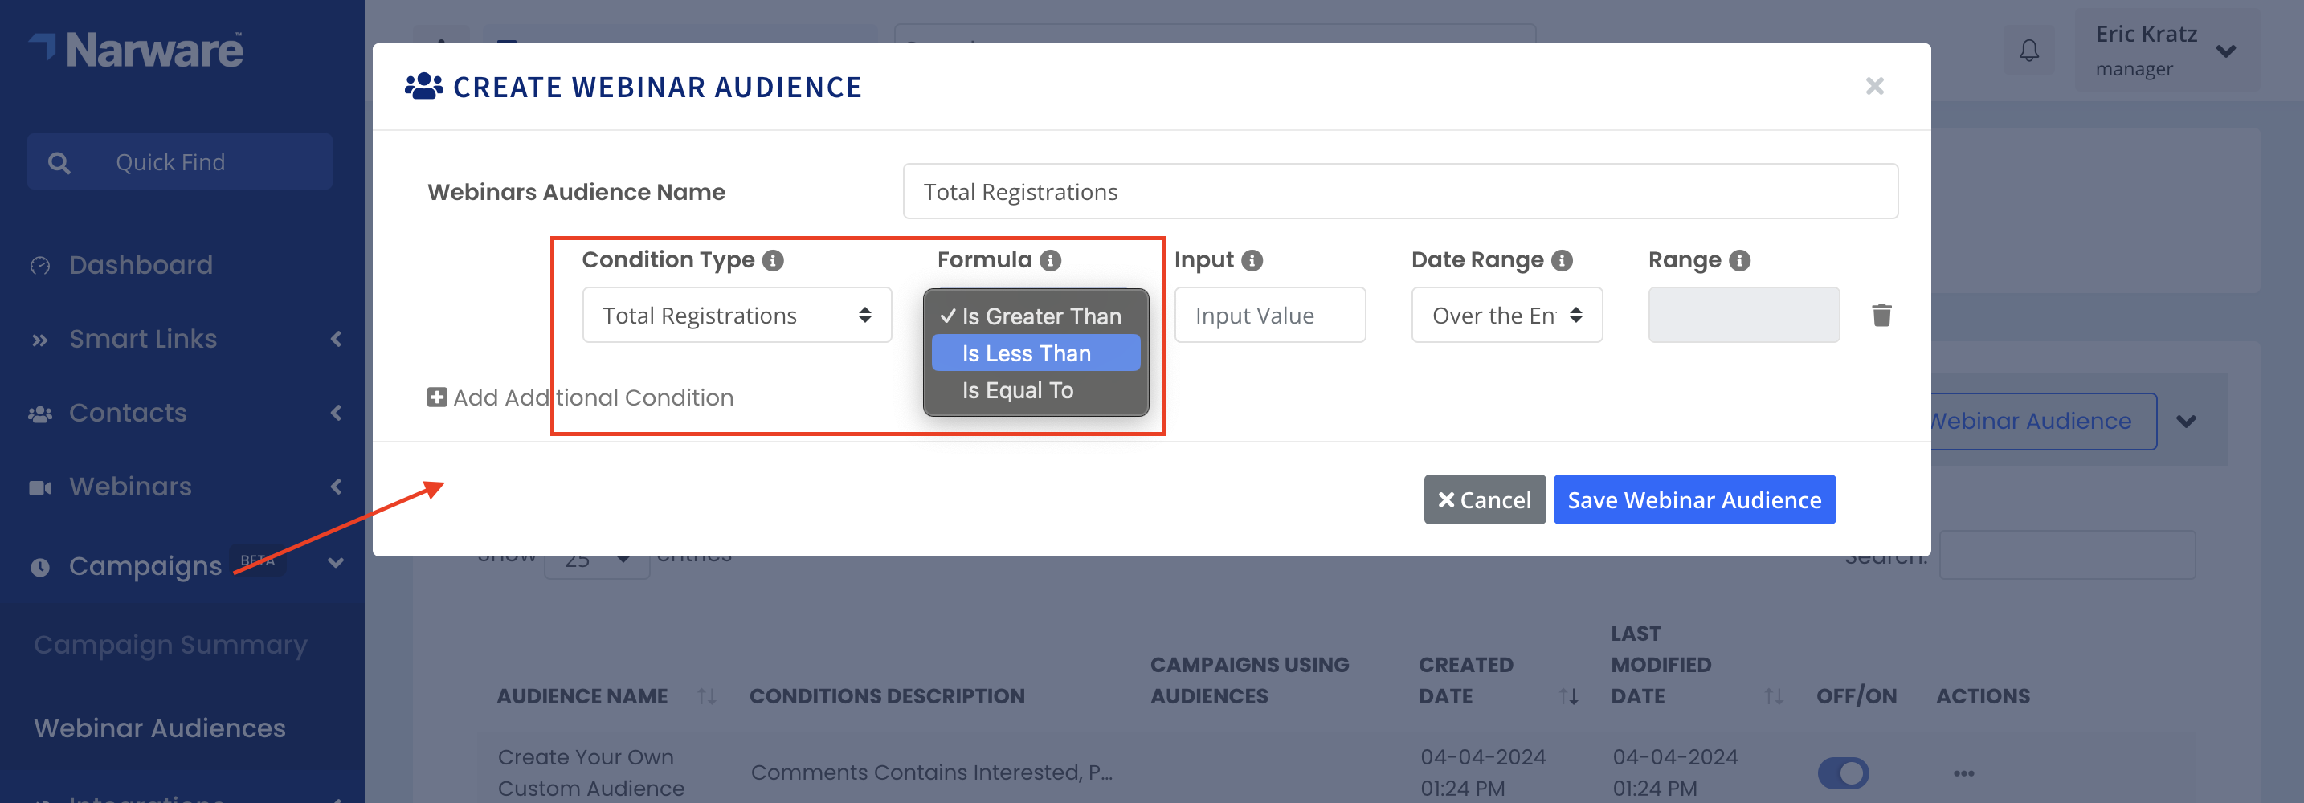Expand Smart Links submenu chevron
Screen dimensions: 2304x803
coord(337,339)
